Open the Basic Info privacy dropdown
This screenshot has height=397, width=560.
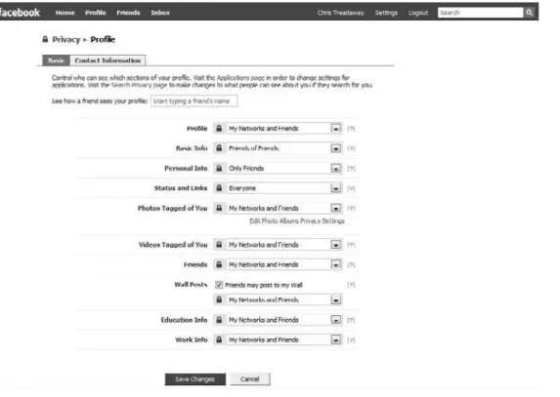point(284,148)
